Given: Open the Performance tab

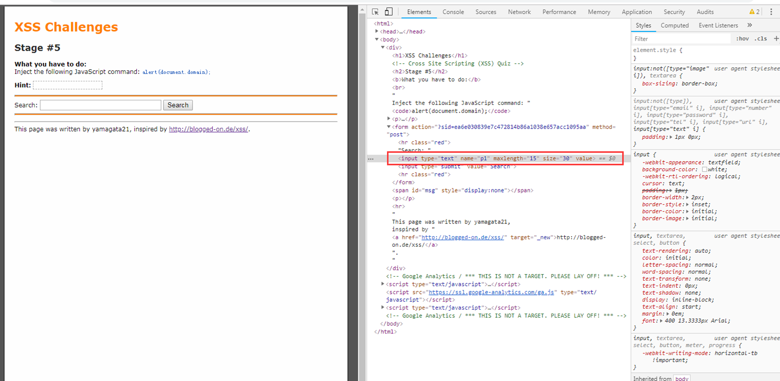Looking at the screenshot, I should pos(559,12).
